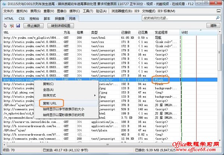Click the 清除 button
Viewport: 224px width, 155px height.
(x=213, y=26)
